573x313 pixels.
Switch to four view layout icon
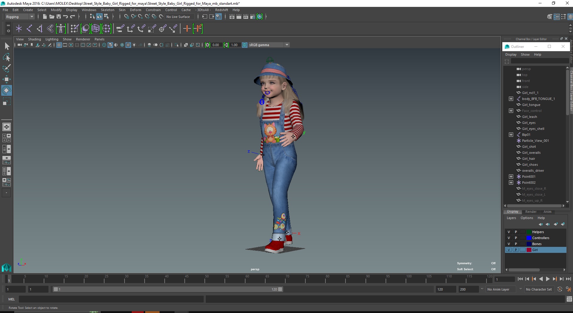click(7, 138)
